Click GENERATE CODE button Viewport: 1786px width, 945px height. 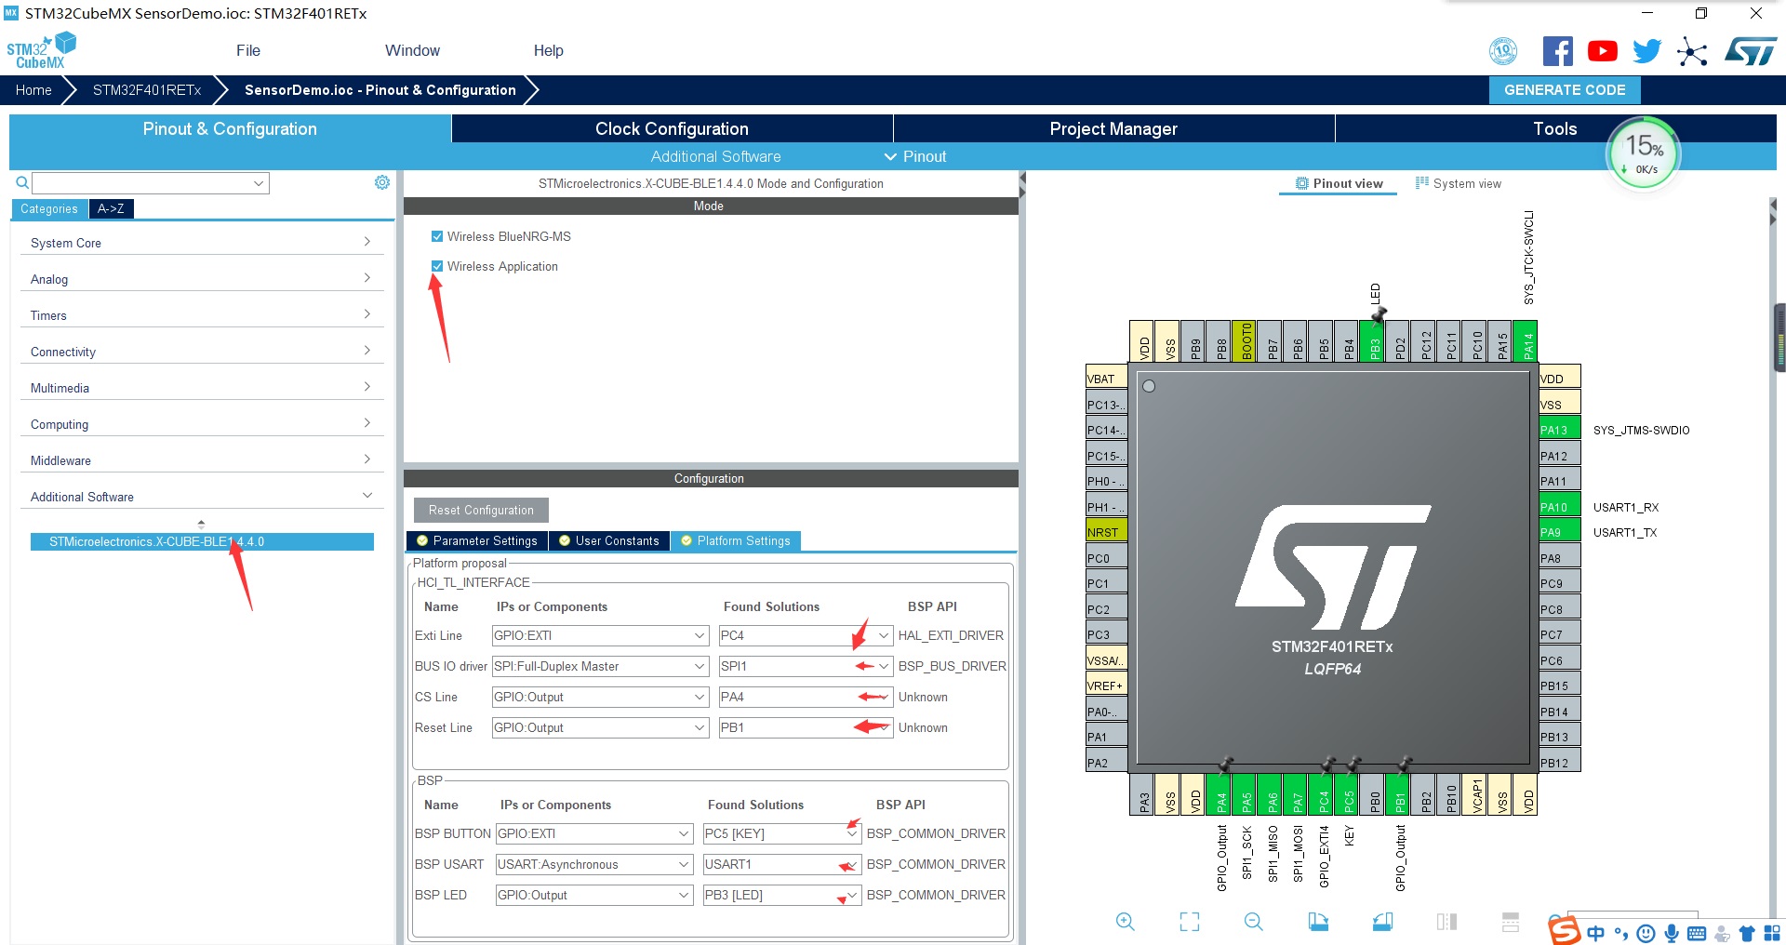click(1565, 89)
